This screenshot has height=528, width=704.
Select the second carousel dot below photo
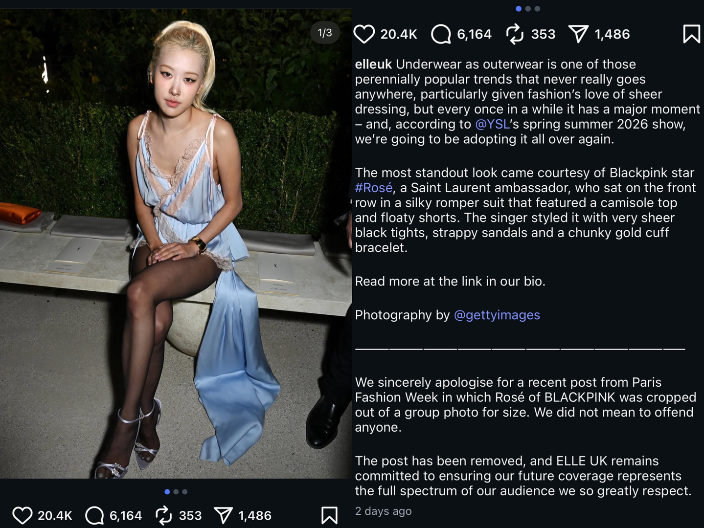pos(176,492)
